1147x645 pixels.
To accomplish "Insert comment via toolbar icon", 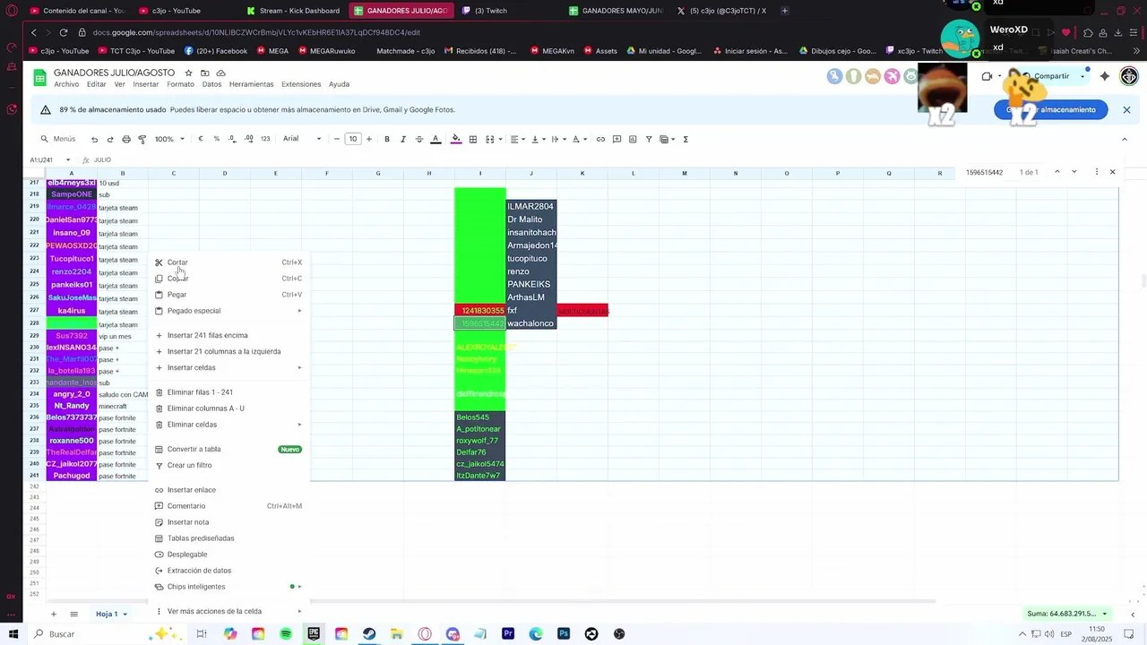I will tap(617, 139).
